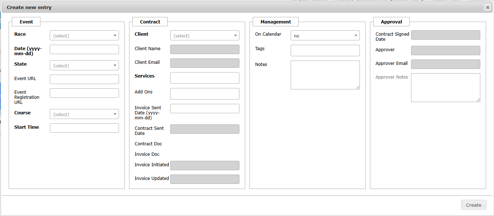Image resolution: width=494 pixels, height=216 pixels.
Task: Click the Contract Signed Date field
Action: [446, 35]
